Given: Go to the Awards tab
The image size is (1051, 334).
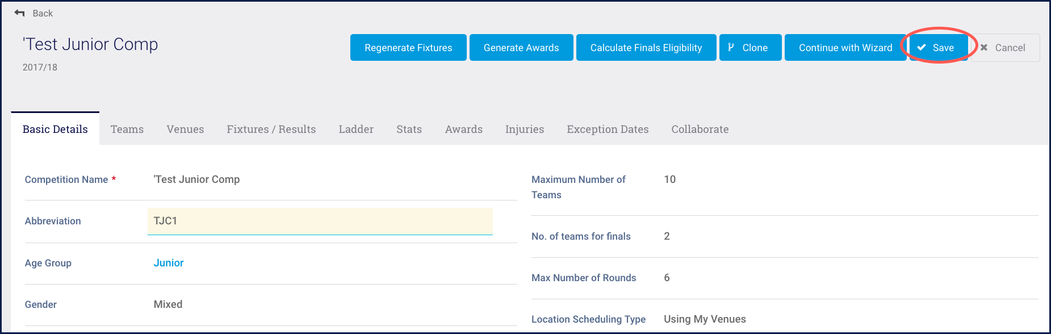Looking at the screenshot, I should coord(463,130).
